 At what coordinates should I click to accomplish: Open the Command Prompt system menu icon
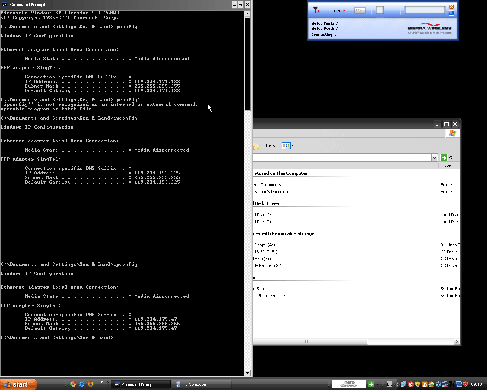pos(5,5)
